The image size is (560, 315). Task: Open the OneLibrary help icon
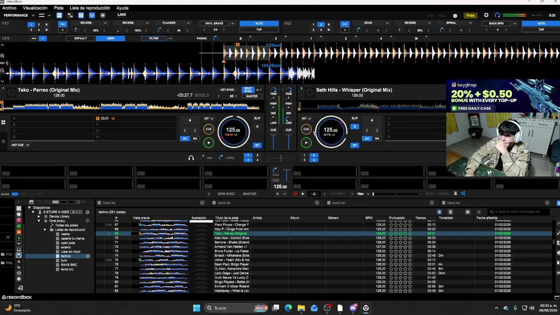[87, 221]
